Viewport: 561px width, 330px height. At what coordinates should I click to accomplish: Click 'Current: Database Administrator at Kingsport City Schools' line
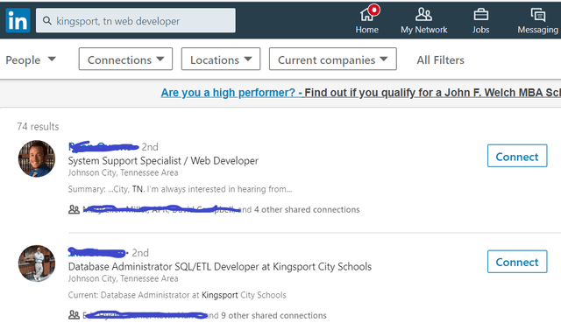pyautogui.click(x=177, y=295)
